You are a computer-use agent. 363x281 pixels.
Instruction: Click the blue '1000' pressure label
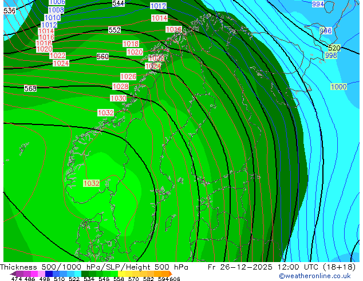pyautogui.click(x=339, y=87)
